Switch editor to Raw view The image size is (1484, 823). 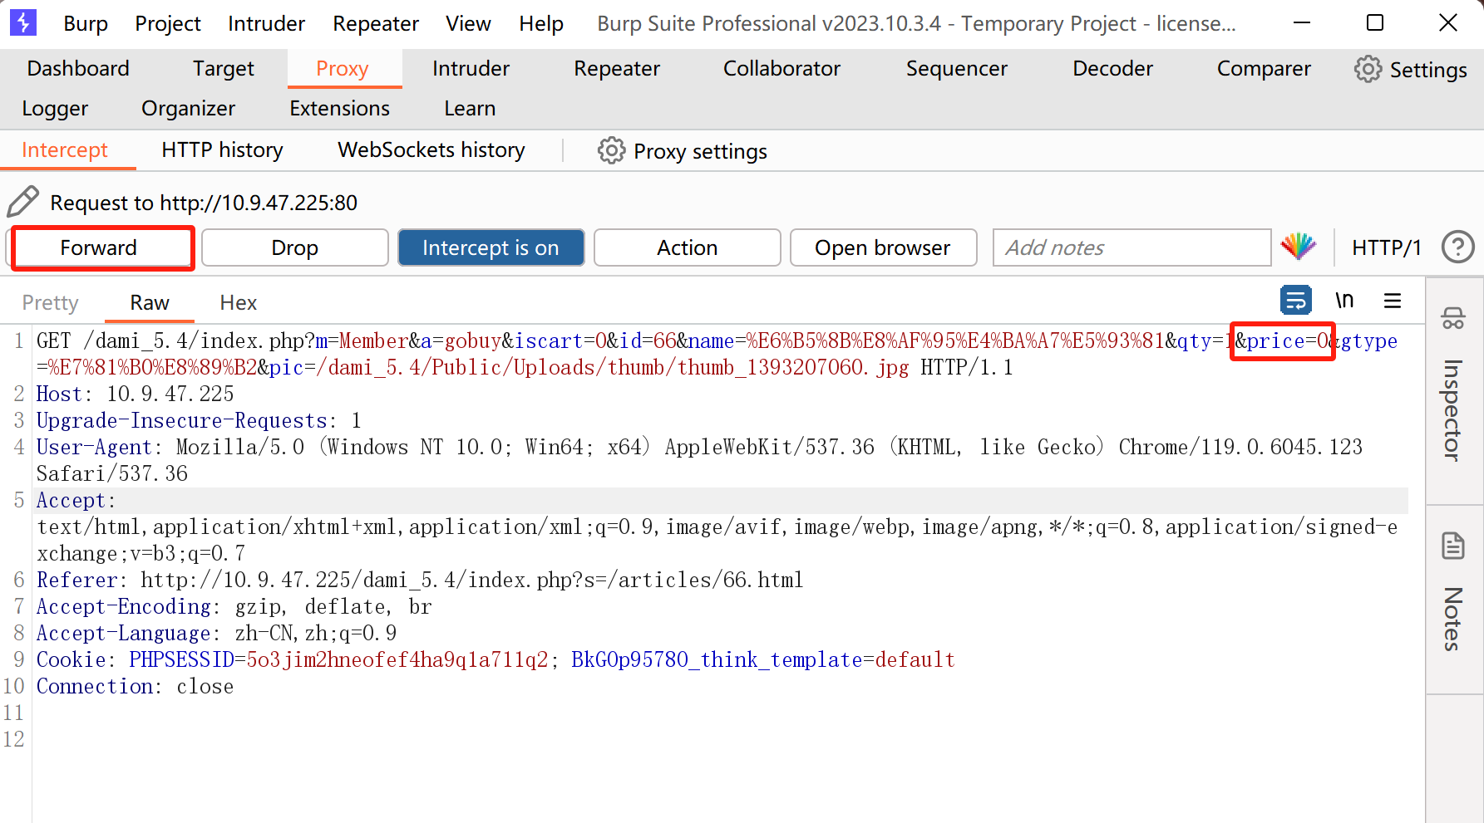point(150,302)
